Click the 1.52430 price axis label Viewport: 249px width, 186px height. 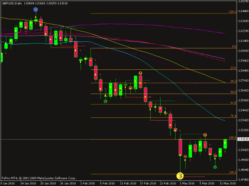coord(243,130)
